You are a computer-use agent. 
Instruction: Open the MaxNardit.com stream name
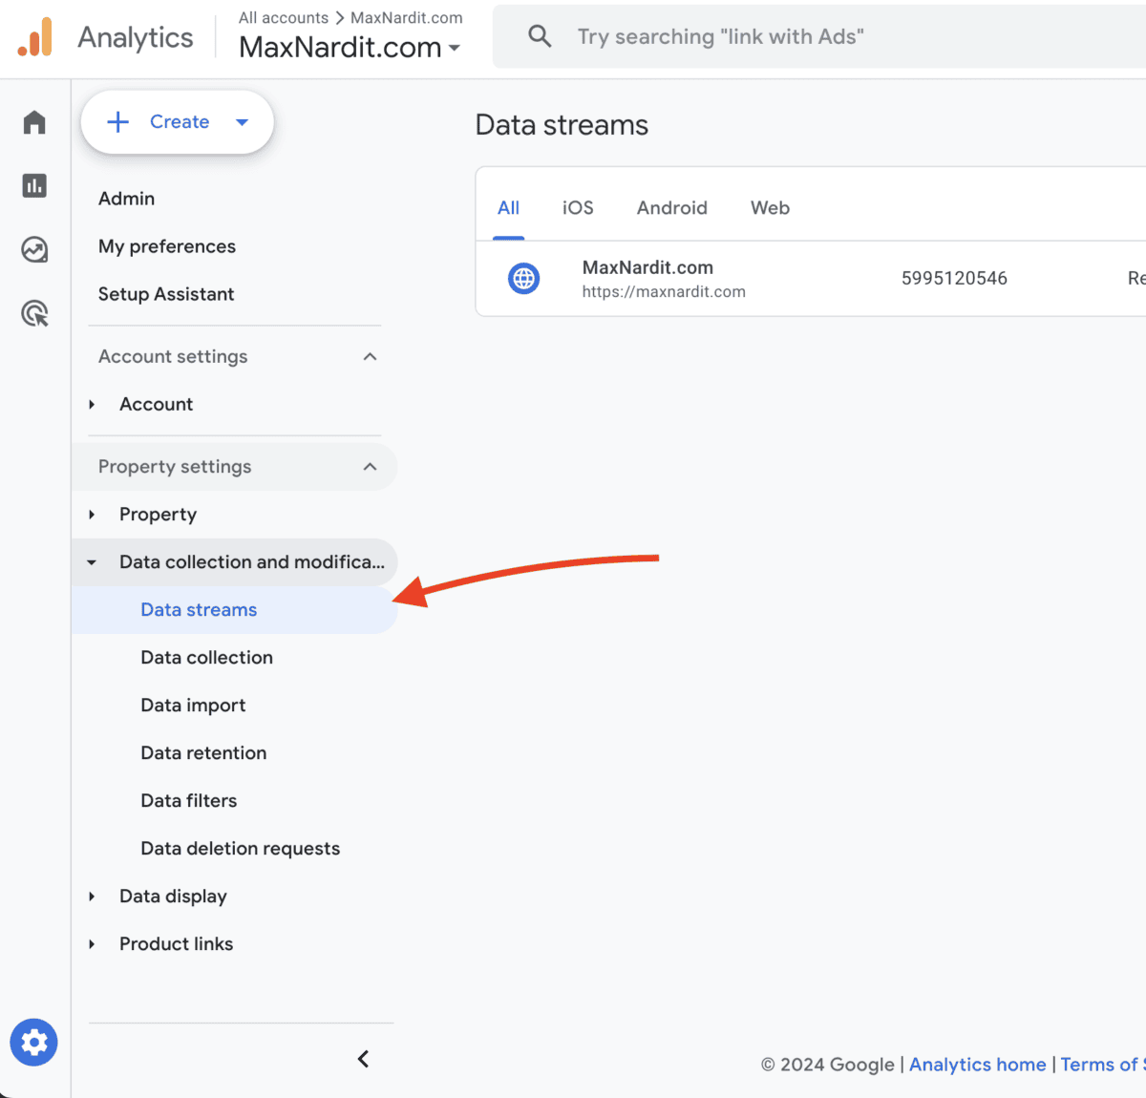(x=647, y=268)
